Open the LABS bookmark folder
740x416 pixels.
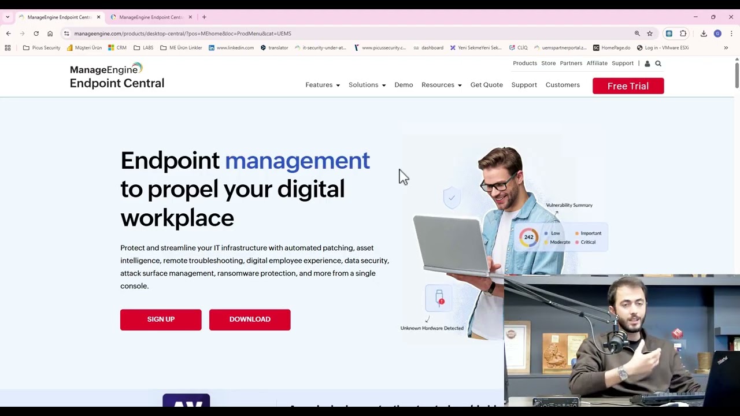click(x=143, y=48)
